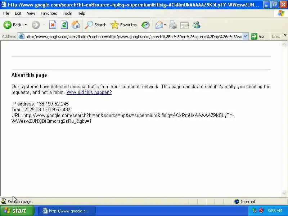The height and width of the screenshot is (216, 288).
Task: Print the page with printer icon
Action: (x=173, y=25)
